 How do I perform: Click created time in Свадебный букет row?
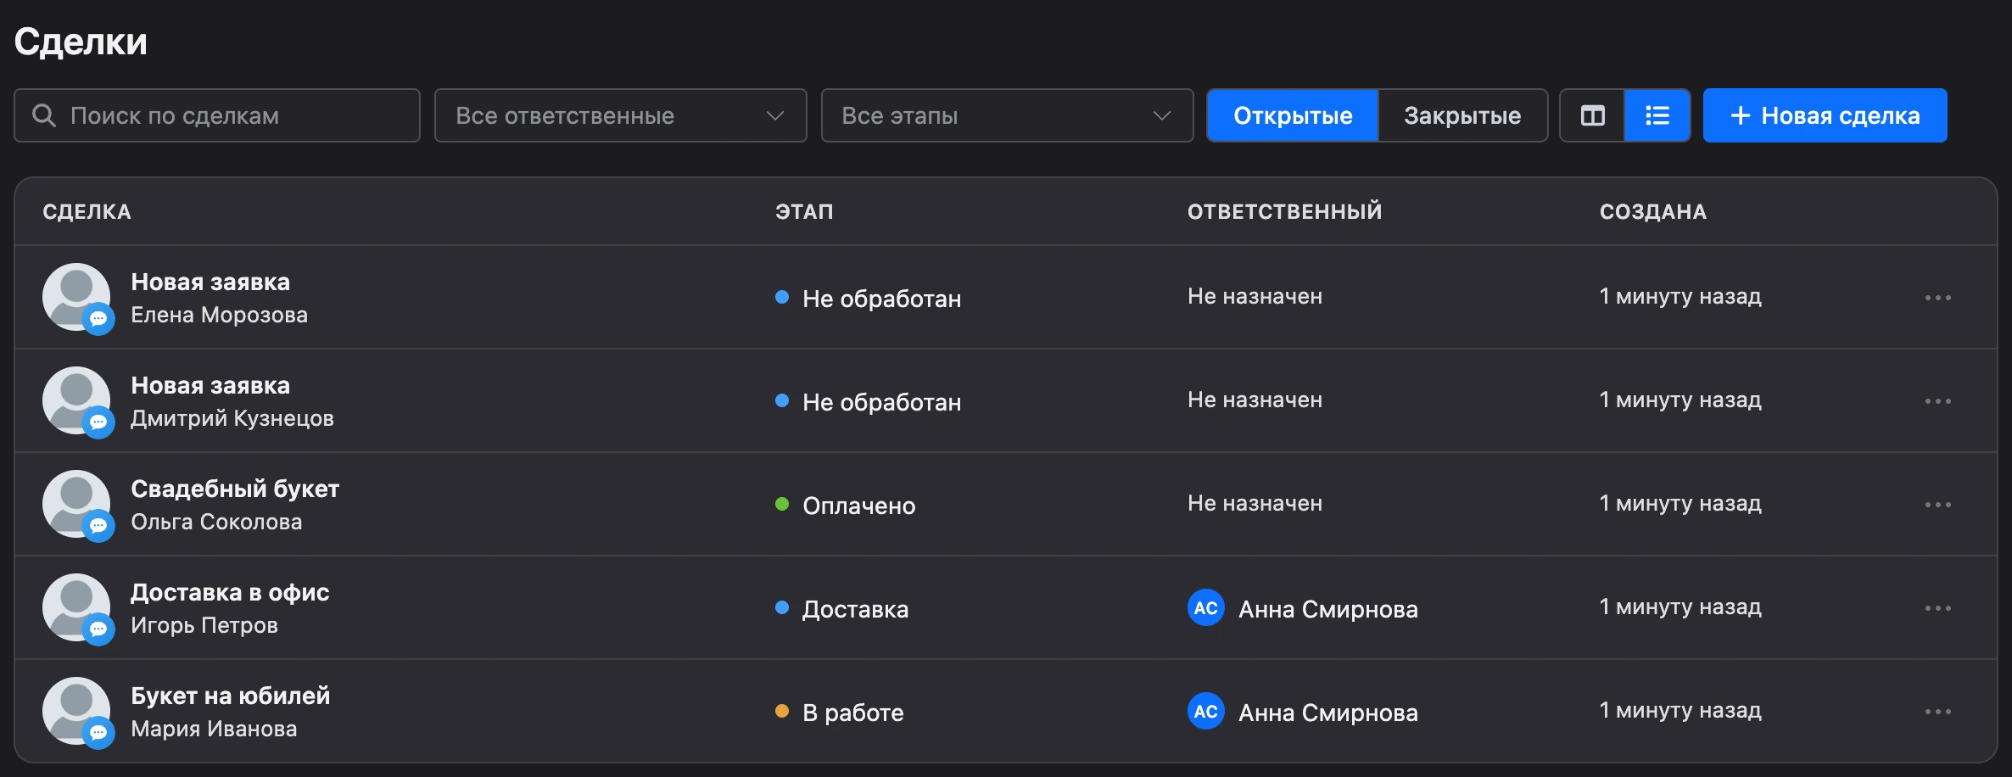coord(1680,503)
